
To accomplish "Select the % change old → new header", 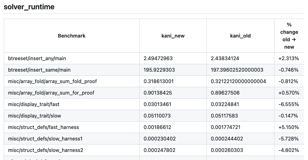I will click(289, 36).
